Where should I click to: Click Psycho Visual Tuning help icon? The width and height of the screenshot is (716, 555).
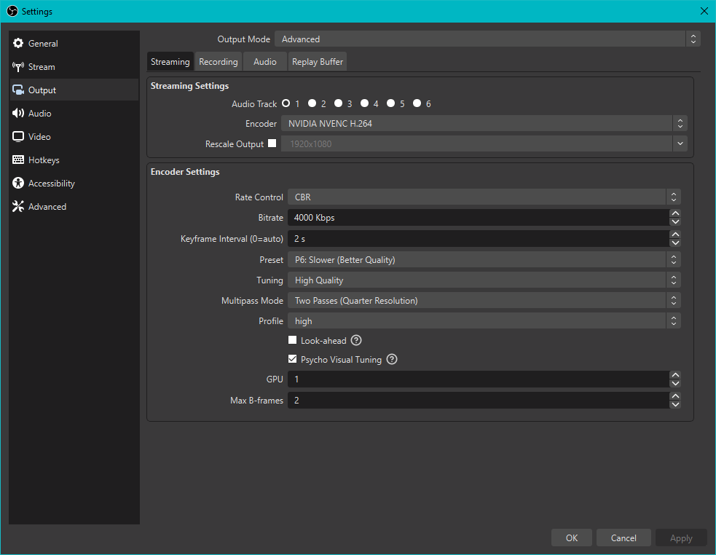coord(392,359)
